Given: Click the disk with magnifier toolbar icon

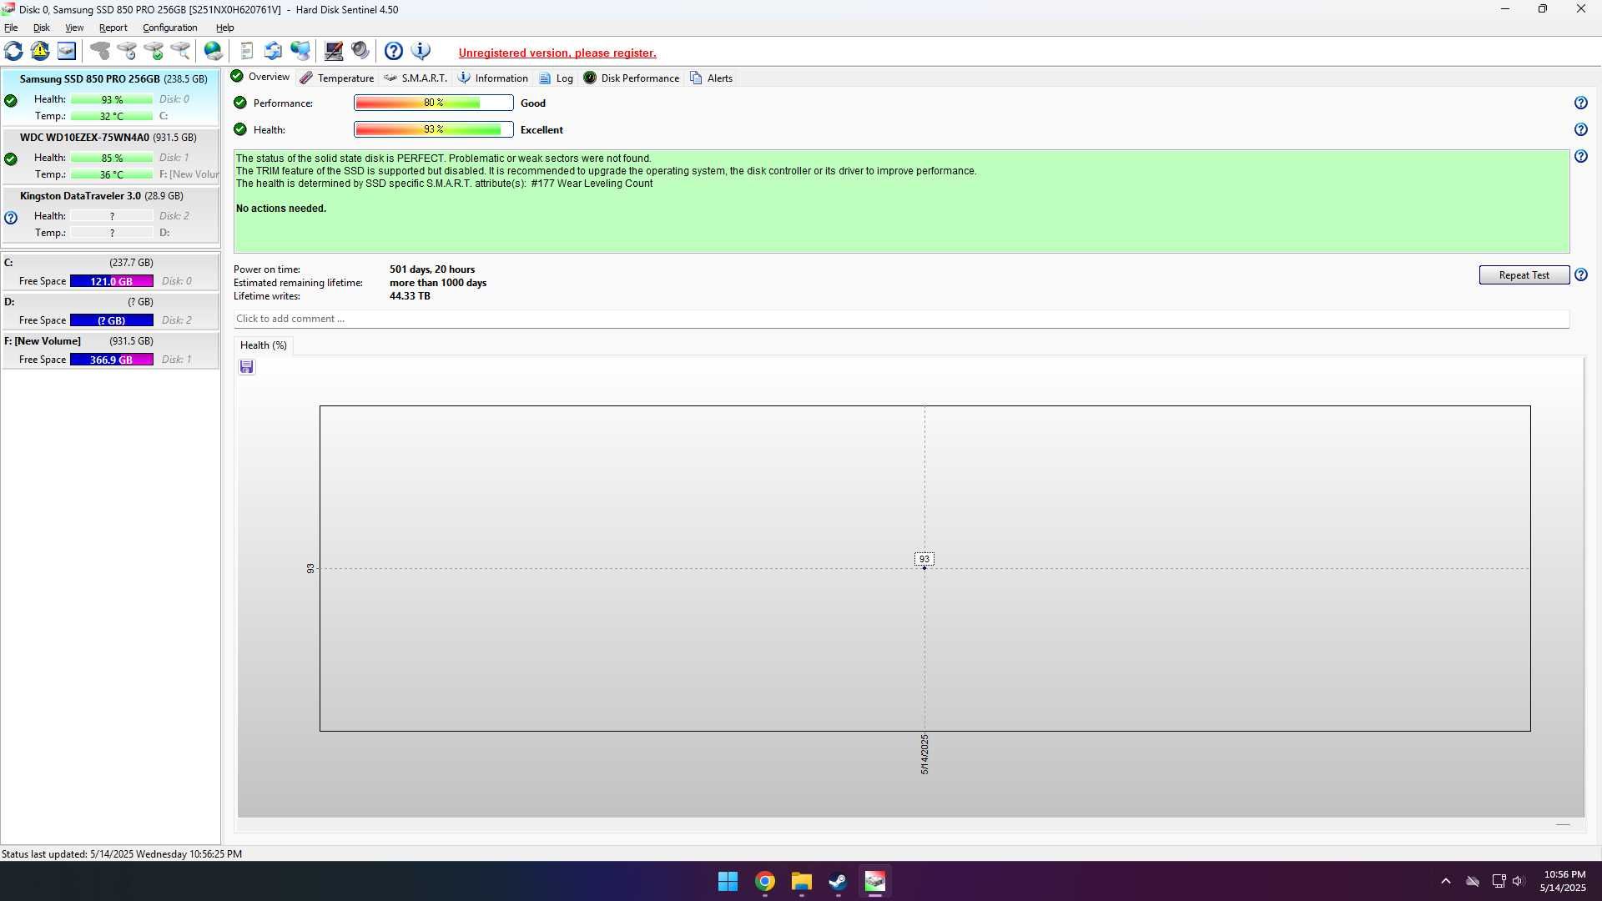Looking at the screenshot, I should click(x=180, y=52).
